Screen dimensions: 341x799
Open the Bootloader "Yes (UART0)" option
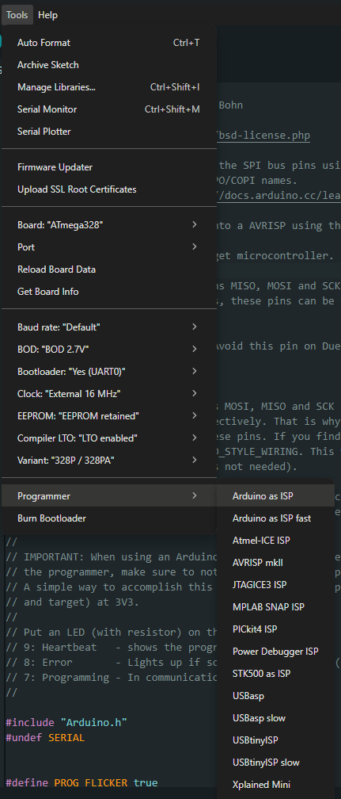pos(109,372)
